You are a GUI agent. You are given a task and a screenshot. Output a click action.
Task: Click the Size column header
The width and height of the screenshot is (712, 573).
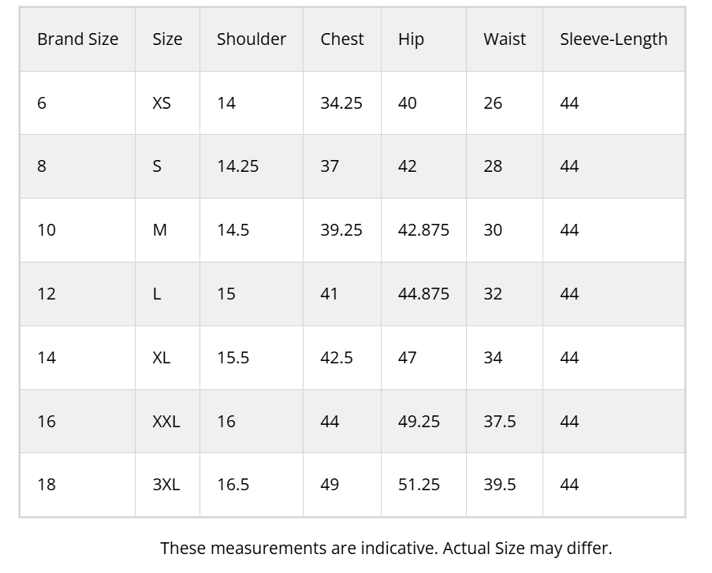click(167, 39)
